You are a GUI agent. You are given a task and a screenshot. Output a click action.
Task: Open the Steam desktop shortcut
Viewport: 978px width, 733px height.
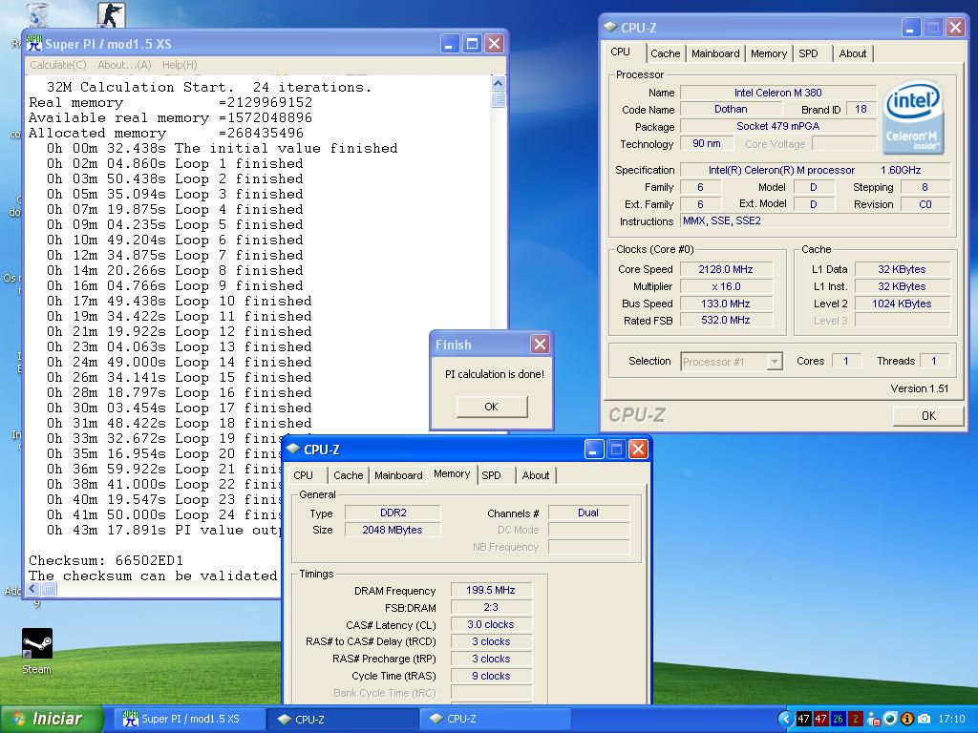click(x=37, y=644)
